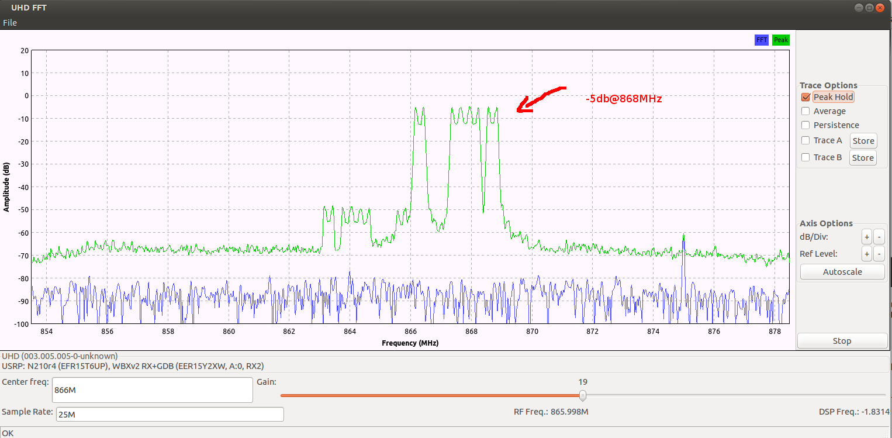Click the Center freq input field

tap(153, 389)
